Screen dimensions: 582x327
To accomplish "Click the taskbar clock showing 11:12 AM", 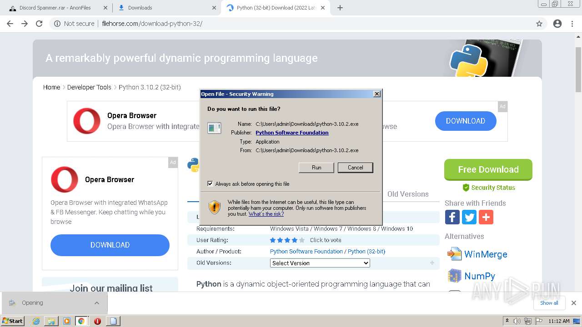I will (x=559, y=321).
